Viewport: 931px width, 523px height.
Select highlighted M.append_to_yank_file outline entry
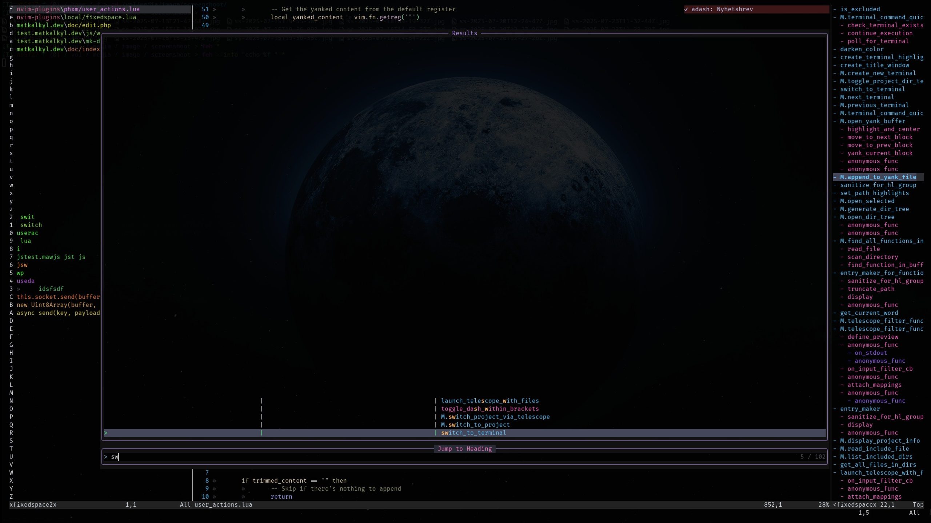coord(878,177)
